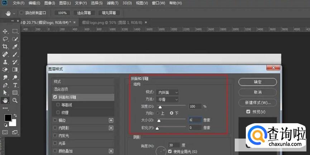Image resolution: width=310 pixels, height=155 pixels.
Task: Enable the 颜色叠加 effect checkbox
Action: 55,151
